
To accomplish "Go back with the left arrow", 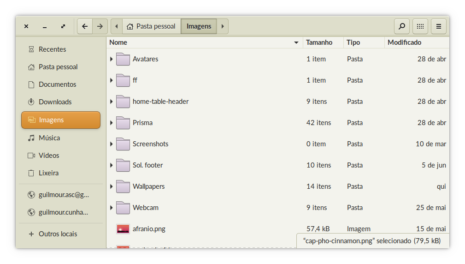I will pos(85,26).
